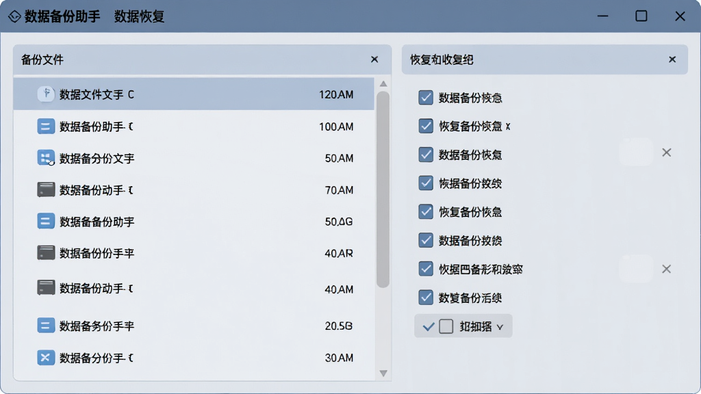
Task: Select the blue list icon beside 100AM entry
Action: pos(46,127)
